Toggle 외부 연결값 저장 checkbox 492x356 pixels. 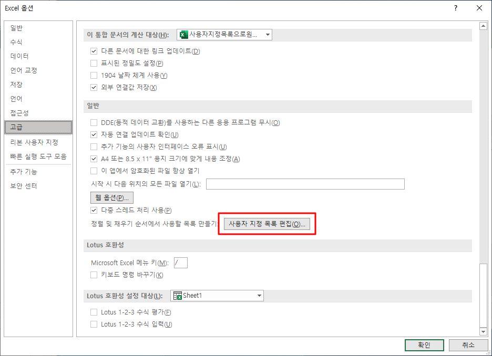[94, 88]
